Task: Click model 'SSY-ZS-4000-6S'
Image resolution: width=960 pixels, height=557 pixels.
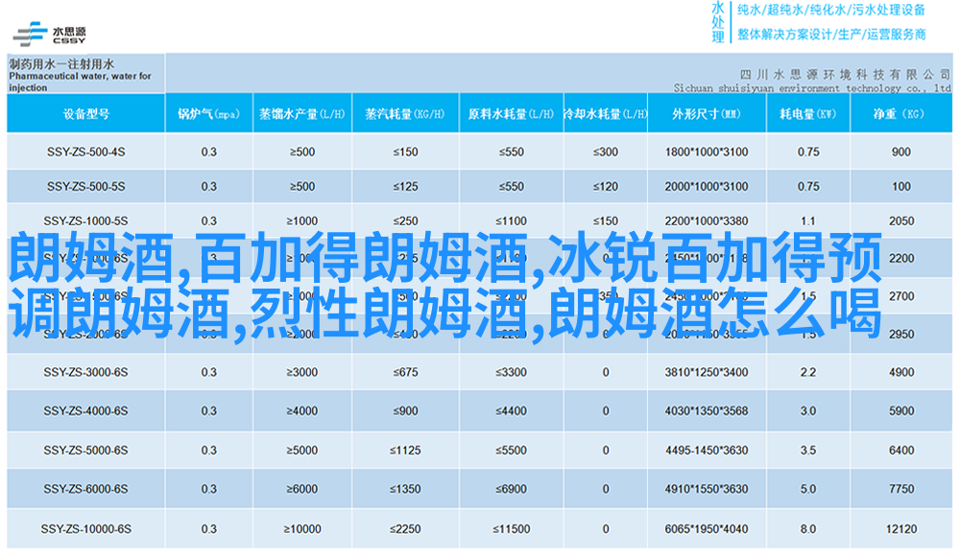Action: (x=85, y=411)
